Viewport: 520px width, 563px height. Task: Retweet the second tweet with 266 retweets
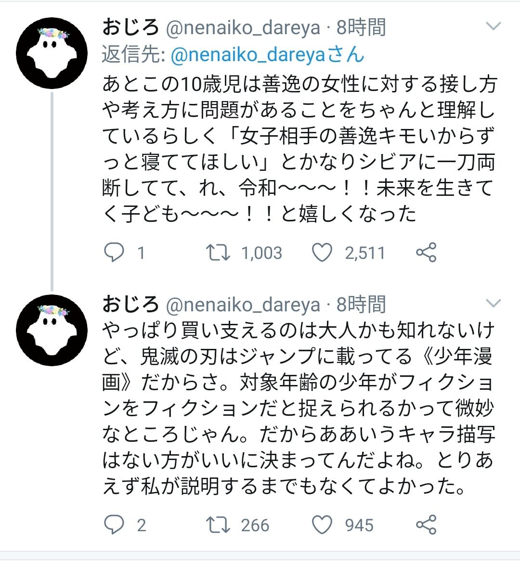coord(218,525)
